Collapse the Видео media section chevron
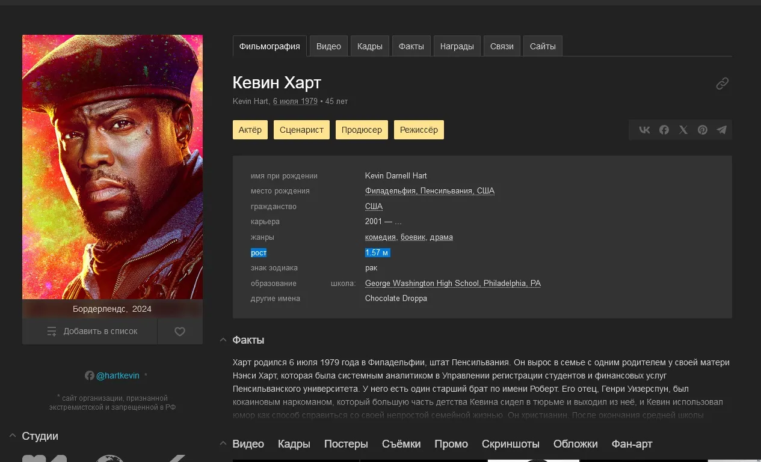Viewport: 761px width, 462px height. (223, 444)
